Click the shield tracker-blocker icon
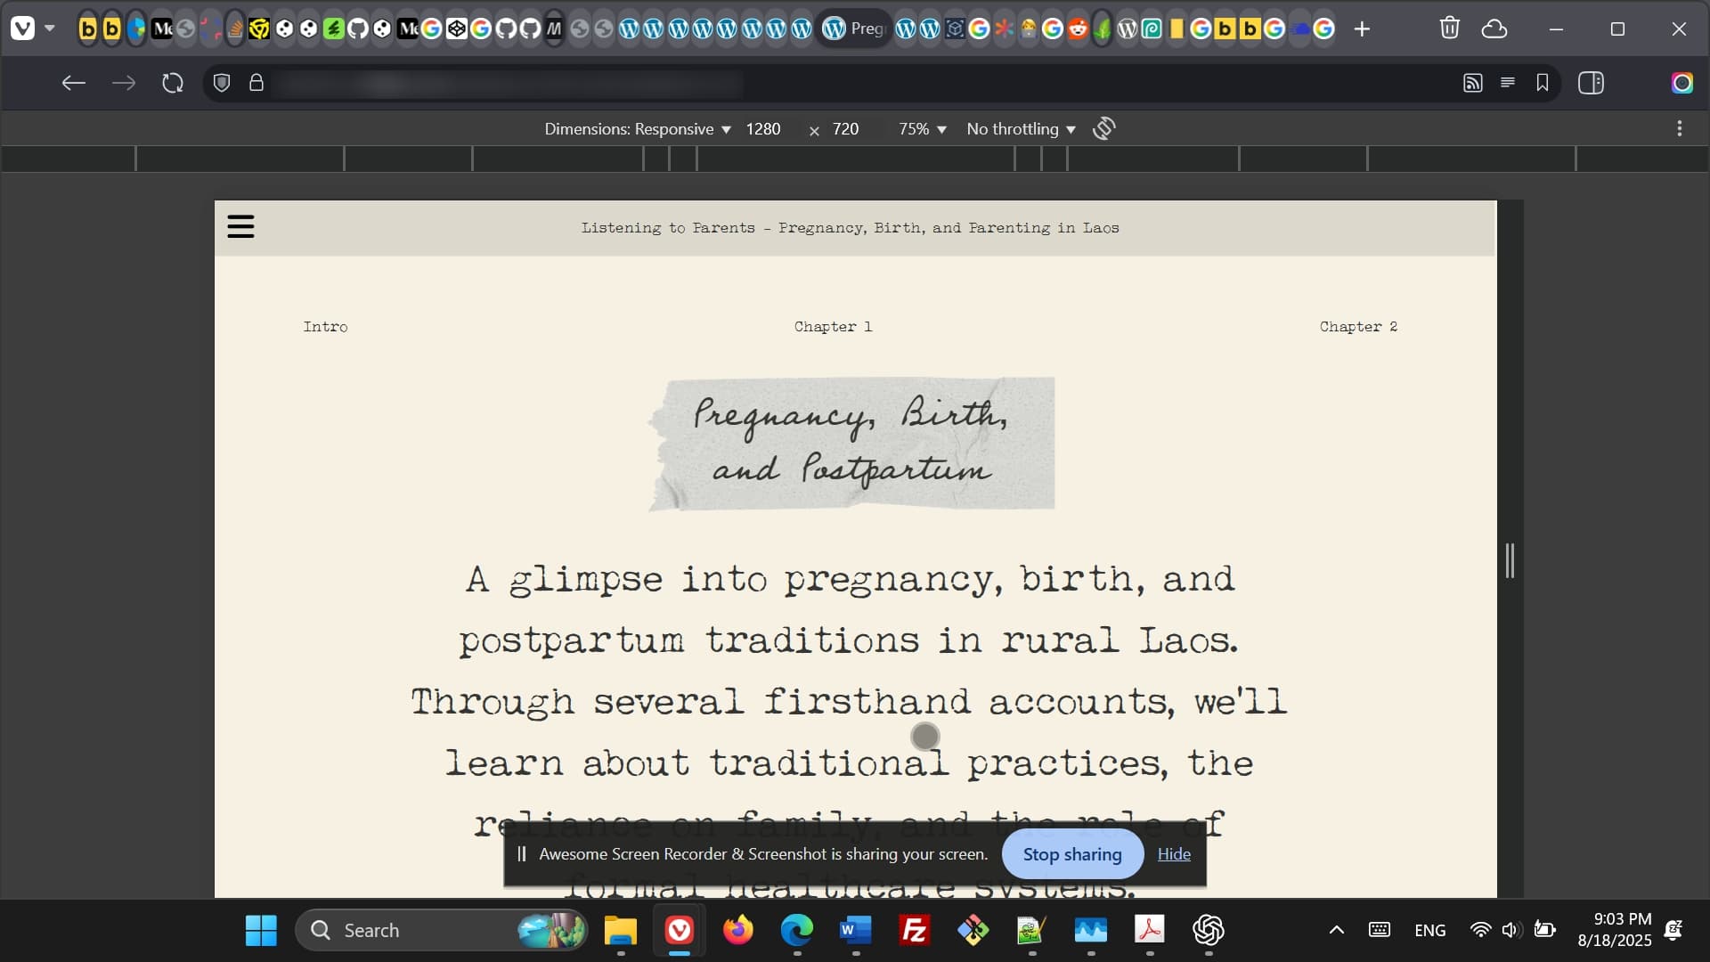 point(221,82)
